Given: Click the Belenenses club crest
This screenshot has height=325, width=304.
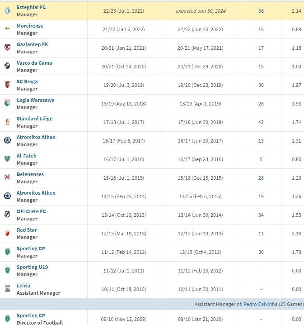Looking at the screenshot, I should pyautogui.click(x=7, y=177).
